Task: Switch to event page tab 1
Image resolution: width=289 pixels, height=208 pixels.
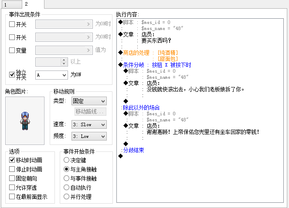Action: 12,5
